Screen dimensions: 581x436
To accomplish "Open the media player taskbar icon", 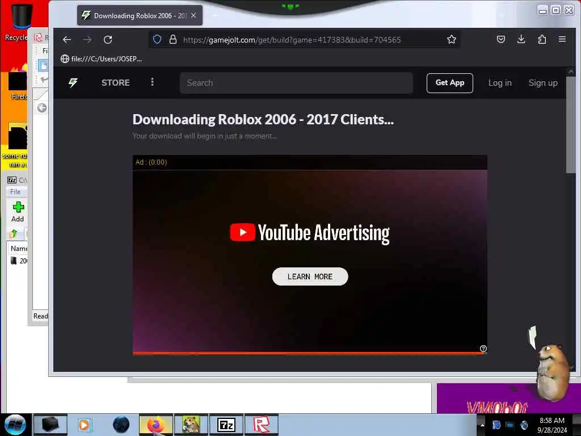I will coord(84,425).
